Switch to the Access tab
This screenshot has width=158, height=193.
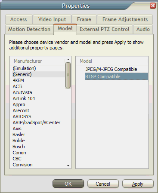(19, 19)
